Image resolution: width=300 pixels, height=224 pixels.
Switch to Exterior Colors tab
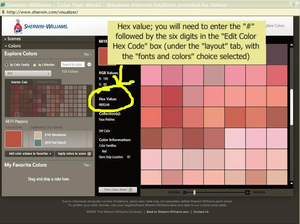(47, 82)
